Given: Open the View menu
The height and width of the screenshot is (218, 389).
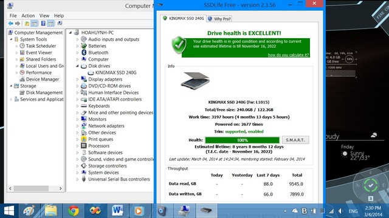Looking at the screenshot, I should click(x=44, y=16).
